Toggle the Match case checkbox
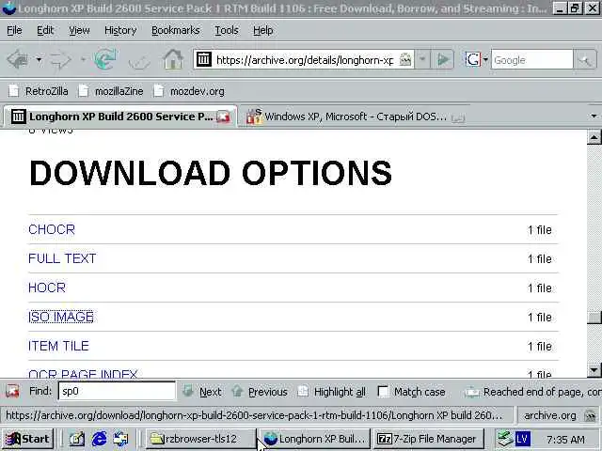 (383, 392)
